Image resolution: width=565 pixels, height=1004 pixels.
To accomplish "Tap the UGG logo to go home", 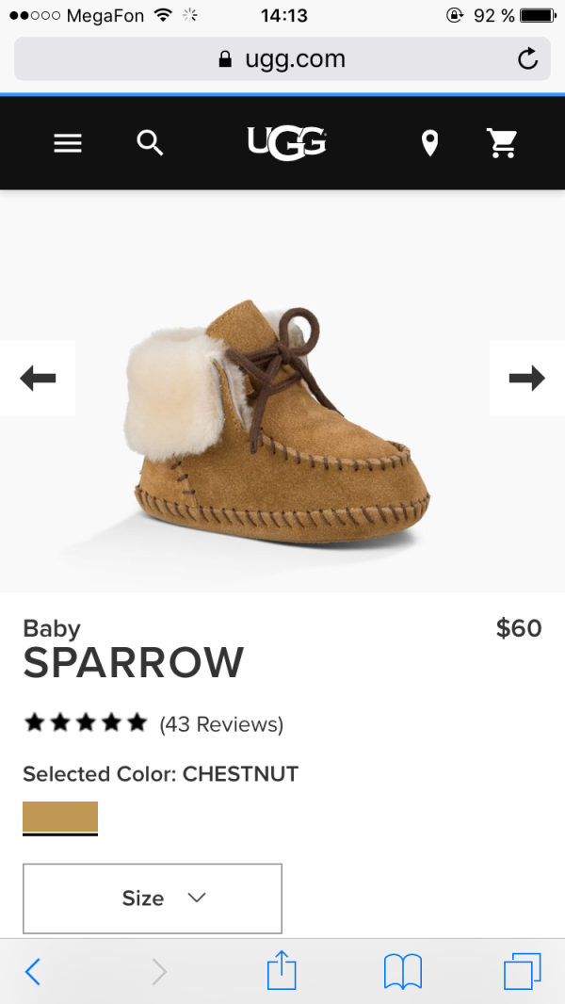I will [286, 143].
